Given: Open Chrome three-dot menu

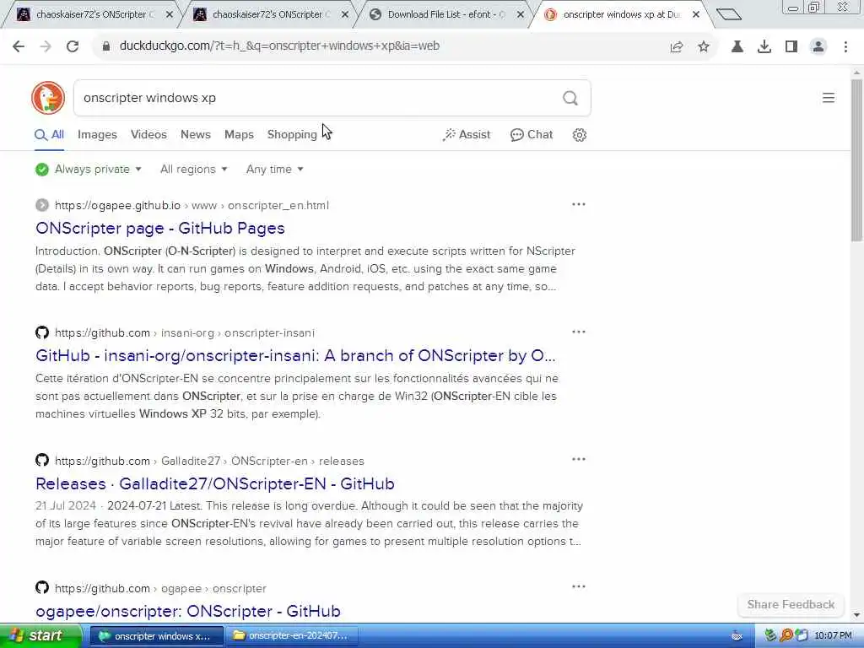Looking at the screenshot, I should tap(845, 46).
